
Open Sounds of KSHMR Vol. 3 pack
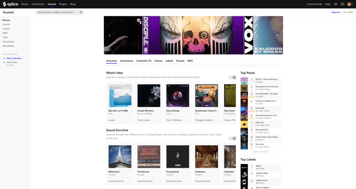tap(260, 103)
